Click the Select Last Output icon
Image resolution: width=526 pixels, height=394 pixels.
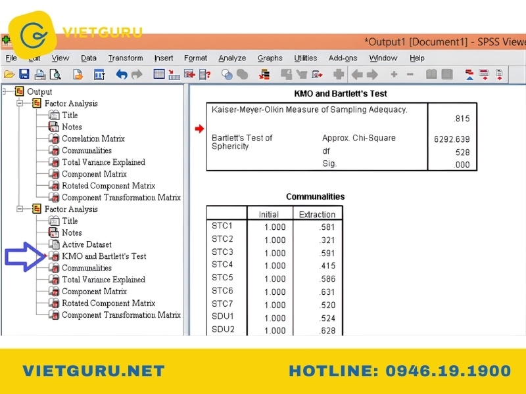[x=264, y=74]
